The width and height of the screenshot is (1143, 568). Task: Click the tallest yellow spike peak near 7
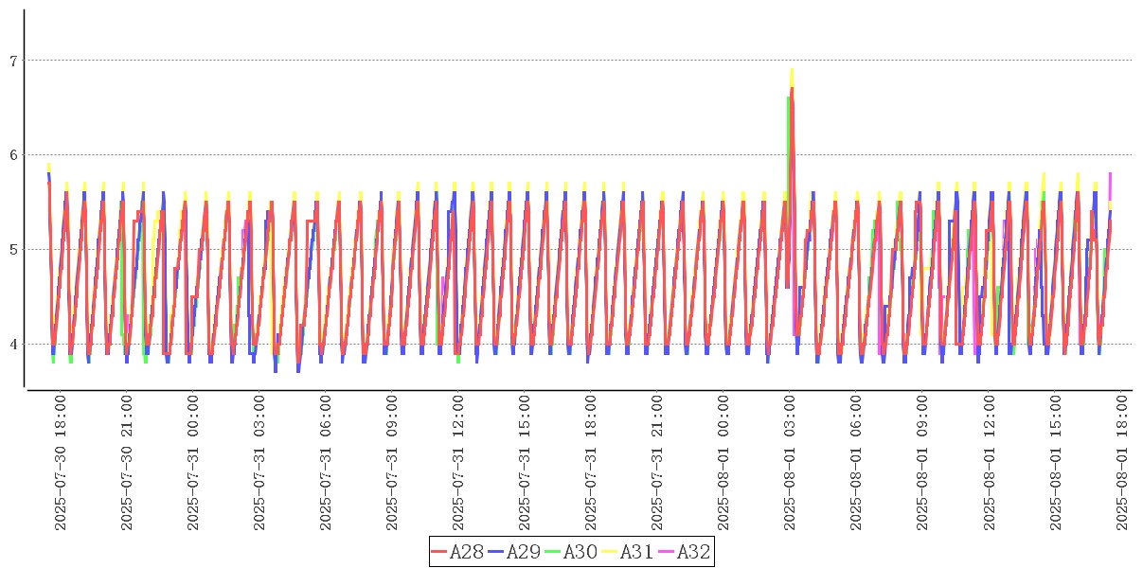[792, 69]
